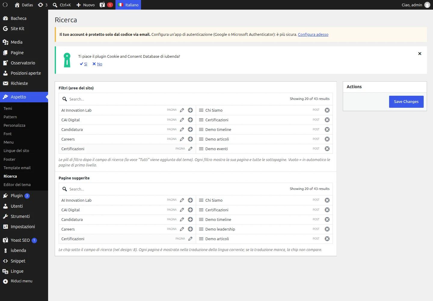Remove Demo timeline from Filtri selected items
This screenshot has height=301, width=433.
click(x=327, y=129)
